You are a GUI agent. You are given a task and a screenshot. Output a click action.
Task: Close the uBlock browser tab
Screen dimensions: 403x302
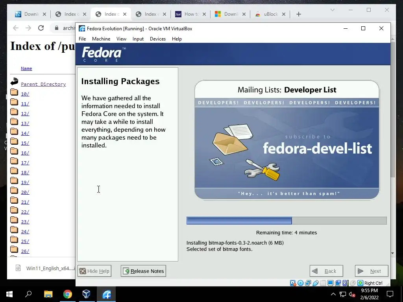click(284, 14)
